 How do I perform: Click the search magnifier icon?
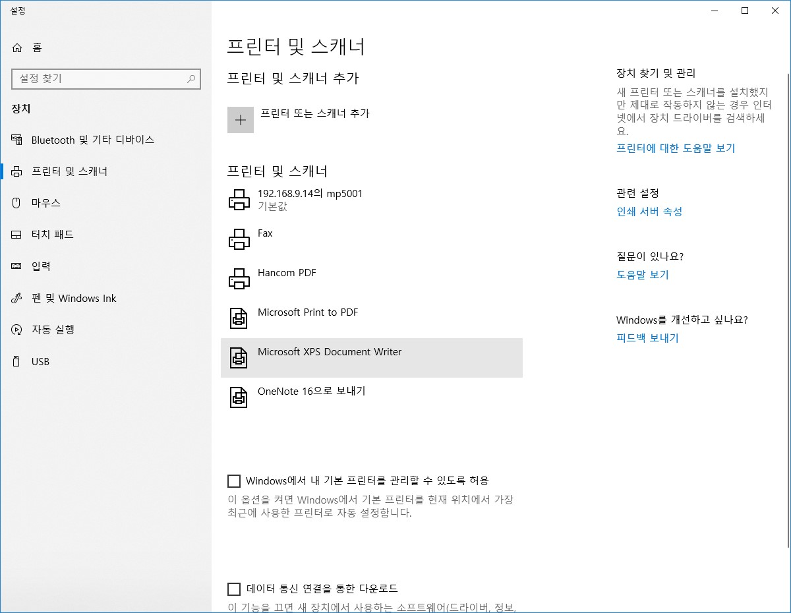191,78
